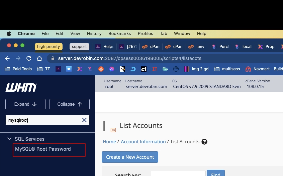Image resolution: width=283 pixels, height=176 pixels.
Task: Click the List Accounts page icon
Action: tap(109, 126)
